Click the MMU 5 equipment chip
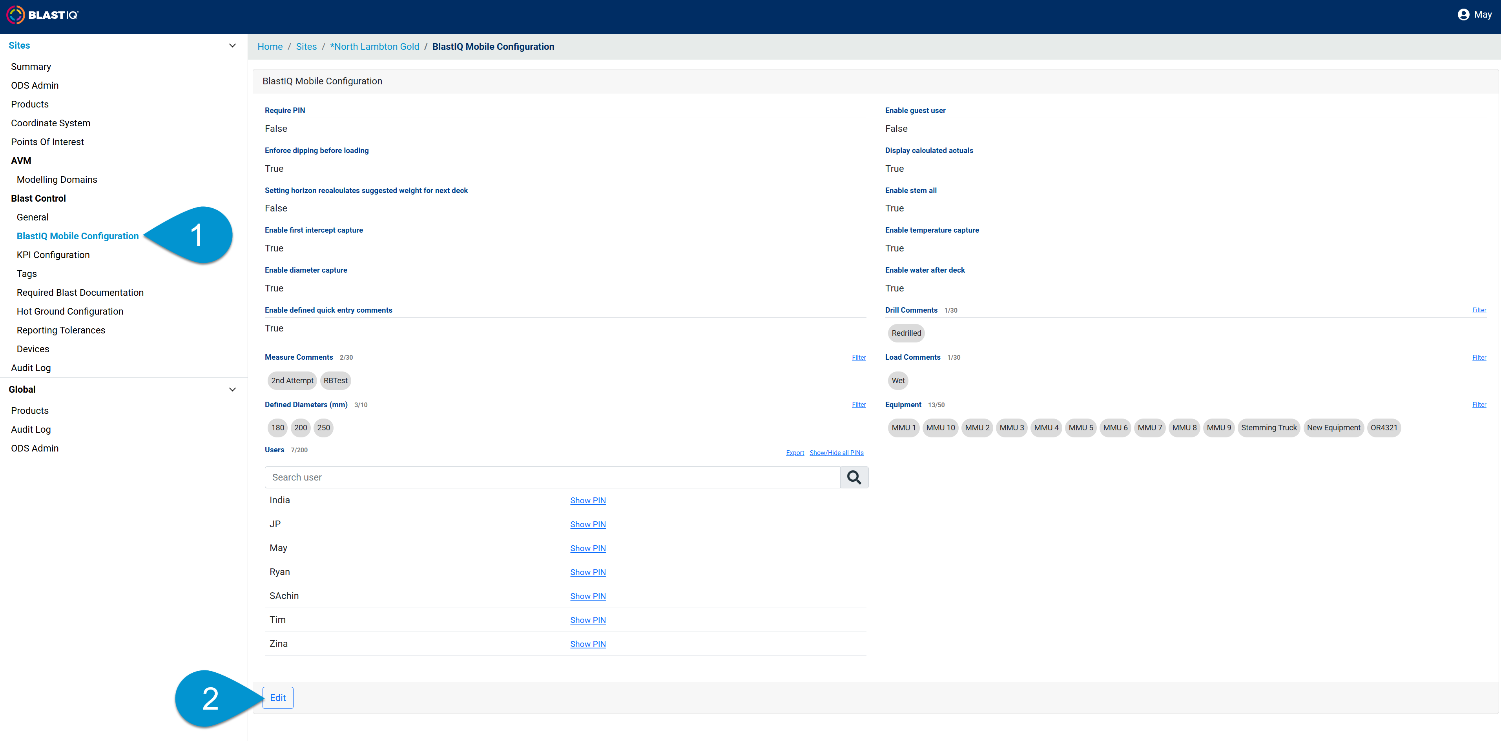1501x741 pixels. point(1081,428)
